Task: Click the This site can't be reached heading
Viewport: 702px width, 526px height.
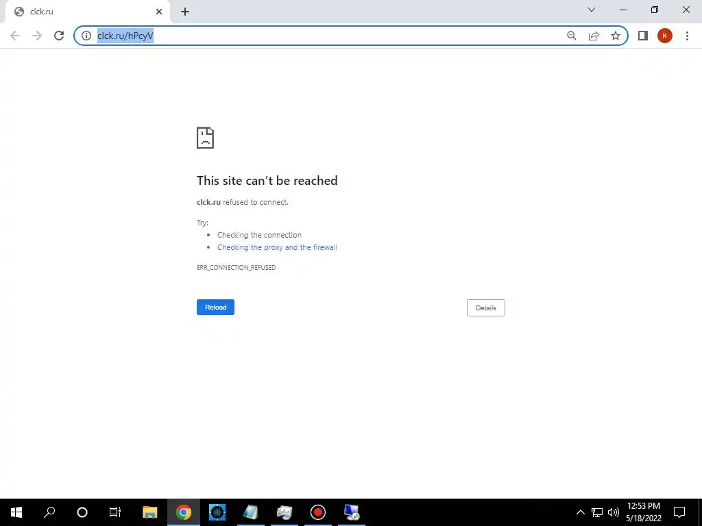Action: click(267, 181)
